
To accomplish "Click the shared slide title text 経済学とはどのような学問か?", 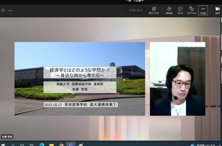I will (79, 70).
